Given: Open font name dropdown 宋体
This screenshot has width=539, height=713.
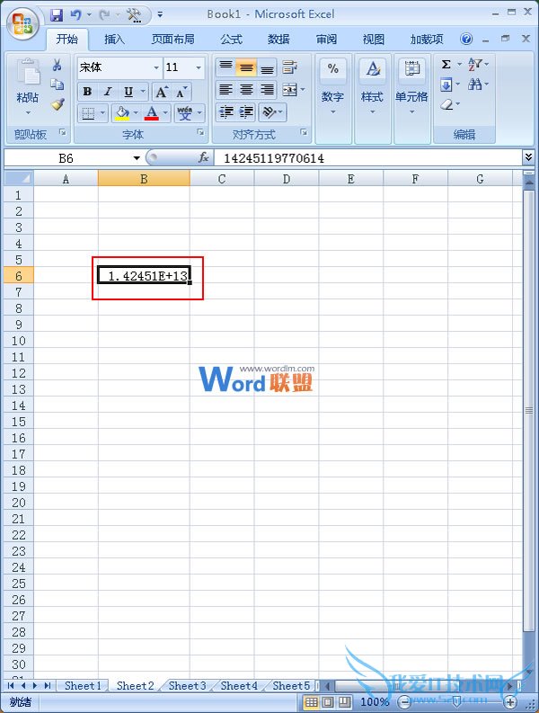Looking at the screenshot, I should (156, 67).
